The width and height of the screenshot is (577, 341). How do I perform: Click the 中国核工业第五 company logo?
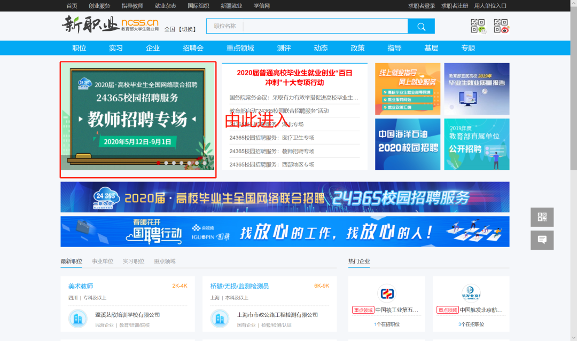pyautogui.click(x=386, y=293)
